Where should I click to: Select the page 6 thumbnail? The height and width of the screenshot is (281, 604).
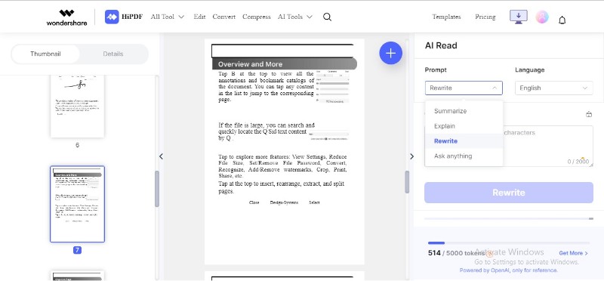pyautogui.click(x=78, y=106)
